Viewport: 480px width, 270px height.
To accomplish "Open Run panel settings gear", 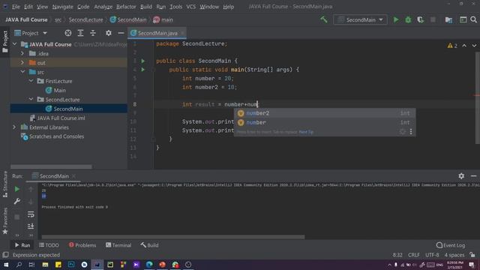I will click(x=461, y=176).
